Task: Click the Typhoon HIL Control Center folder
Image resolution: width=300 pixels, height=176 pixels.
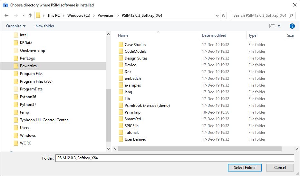Action: (x=44, y=120)
